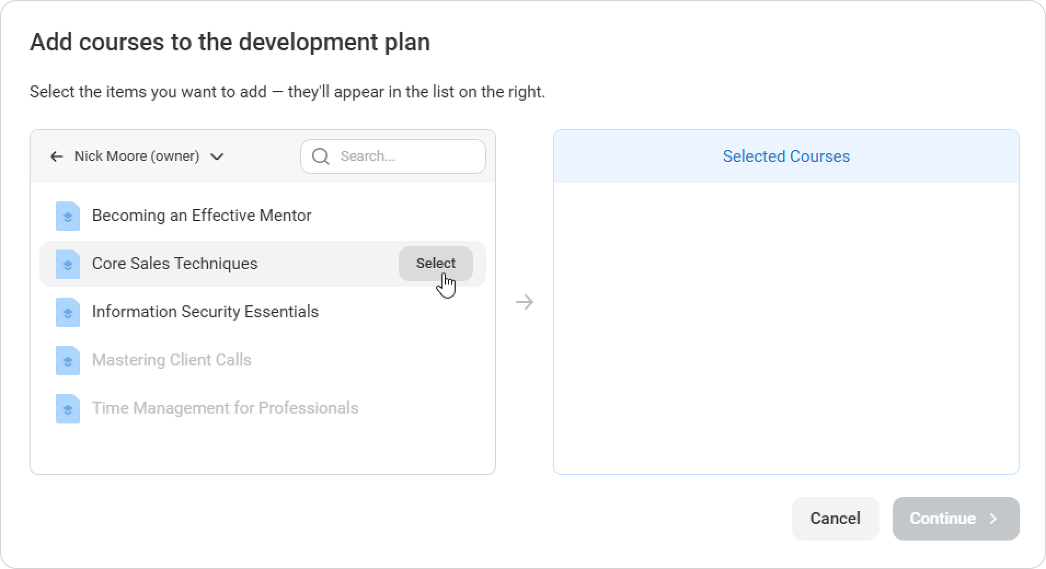
Task: Choose the Becoming an Effective Mentor course
Action: 202,216
